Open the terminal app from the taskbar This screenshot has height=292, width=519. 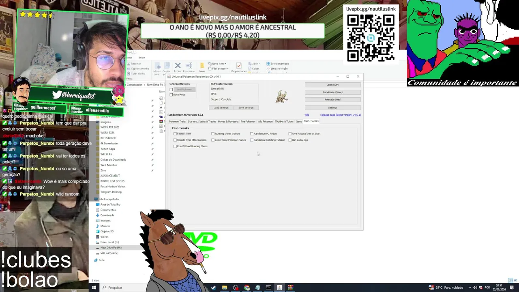pyautogui.click(x=268, y=288)
